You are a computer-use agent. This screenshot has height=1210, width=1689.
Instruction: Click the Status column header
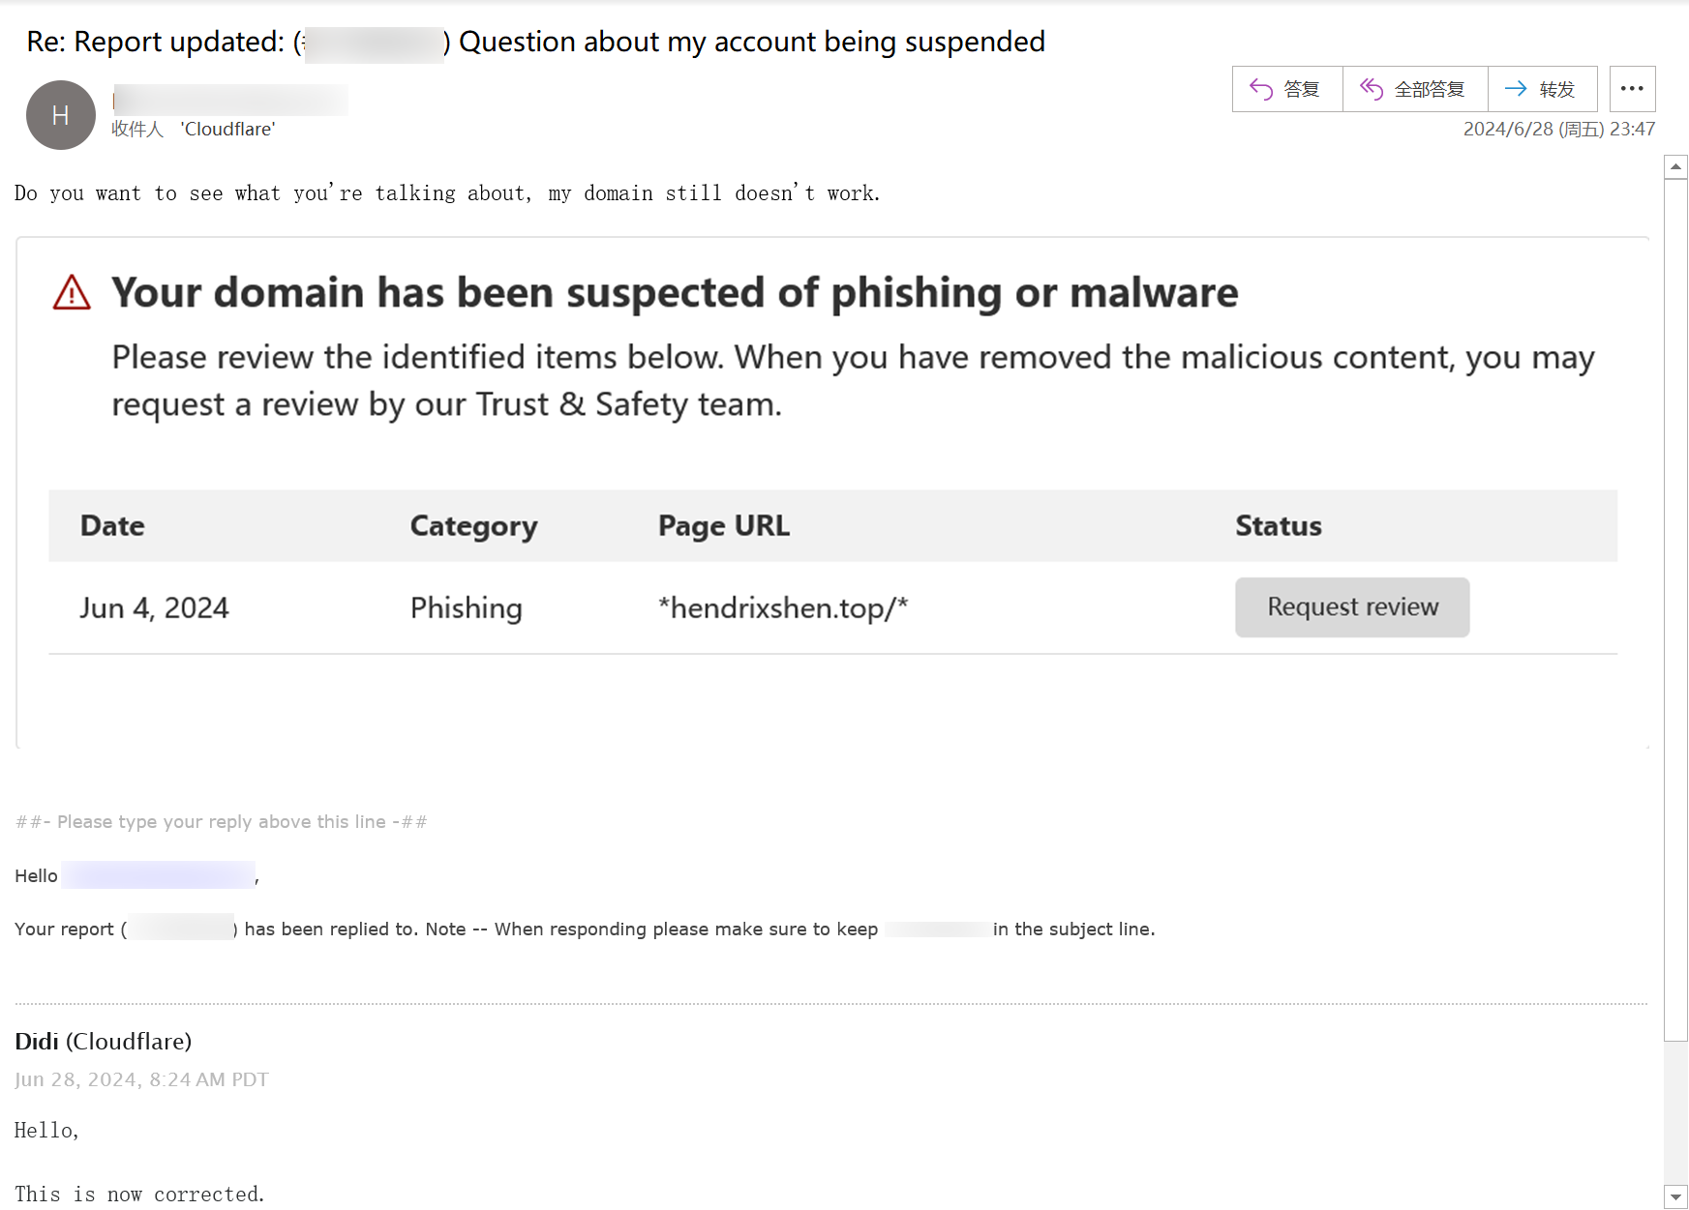coord(1278,526)
